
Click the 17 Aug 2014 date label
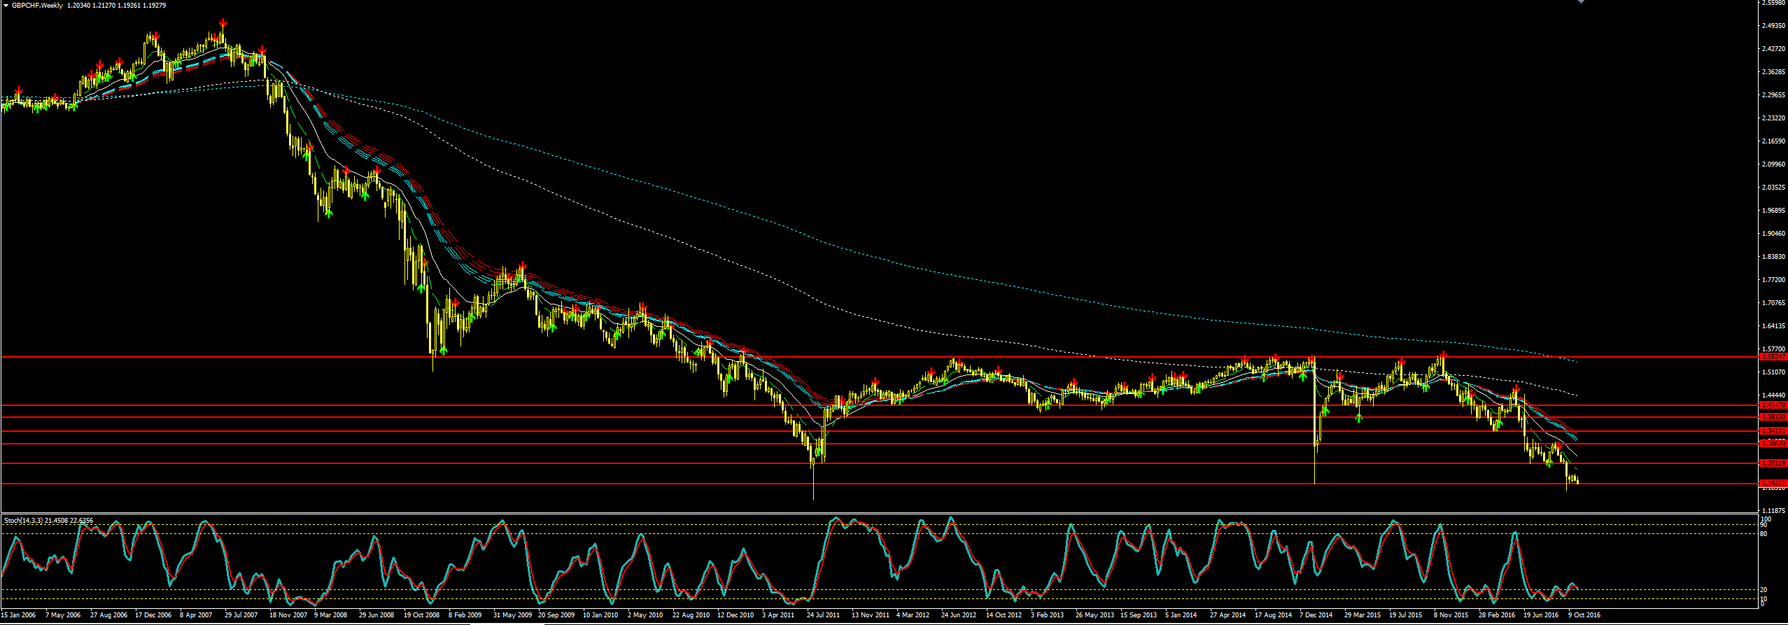[1274, 615]
